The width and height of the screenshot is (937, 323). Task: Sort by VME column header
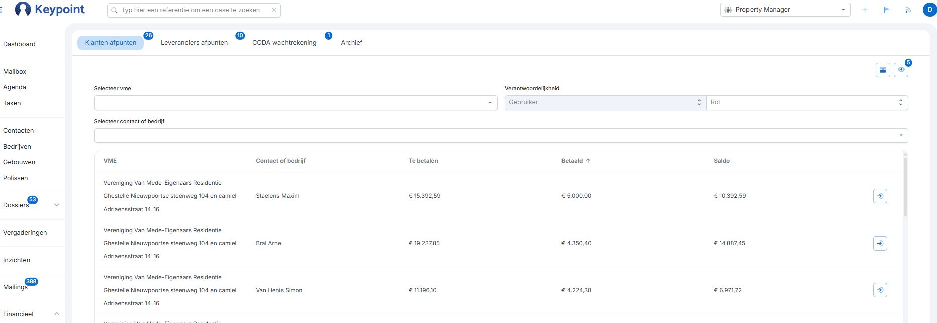(x=110, y=161)
